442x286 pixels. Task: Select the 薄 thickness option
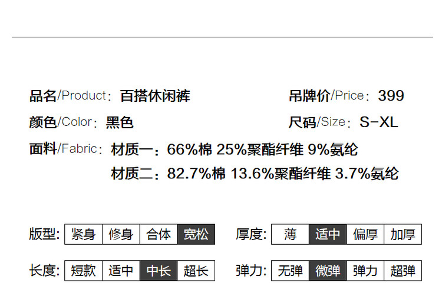[290, 234]
